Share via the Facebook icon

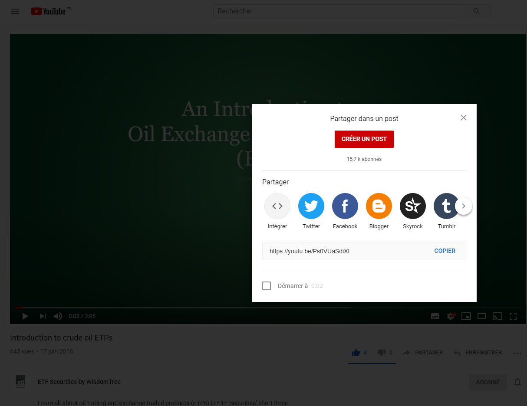click(345, 206)
